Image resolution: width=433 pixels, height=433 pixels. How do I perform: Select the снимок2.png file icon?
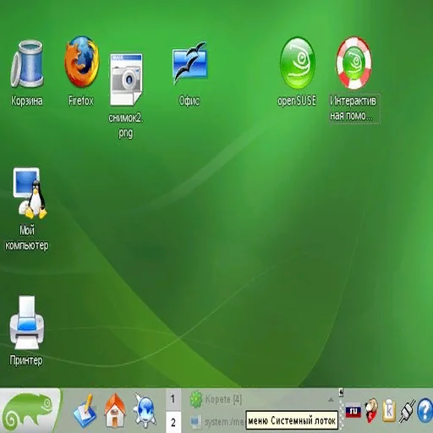click(126, 79)
